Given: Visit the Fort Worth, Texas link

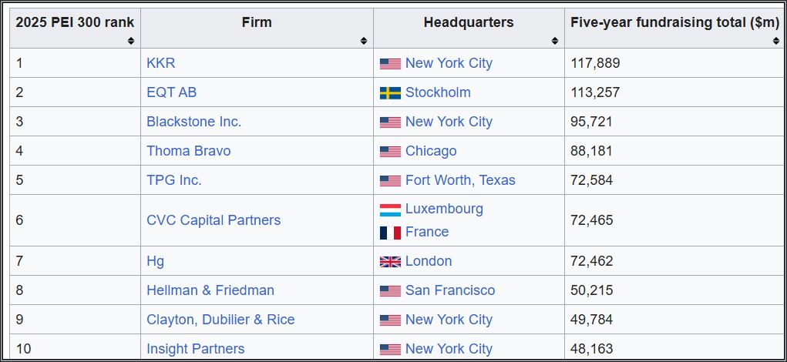Looking at the screenshot, I should pos(460,180).
